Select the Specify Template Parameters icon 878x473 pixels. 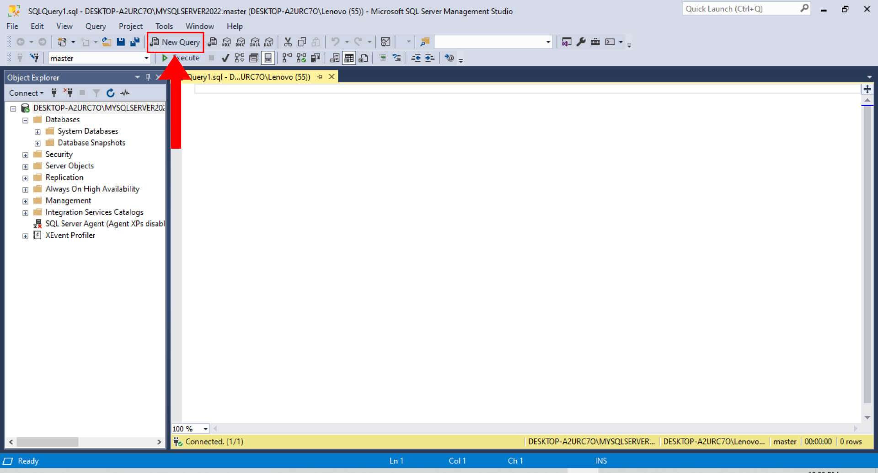pos(450,58)
